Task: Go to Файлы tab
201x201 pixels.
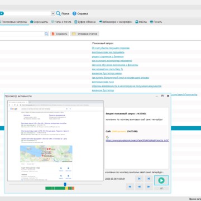Action: tap(141, 22)
